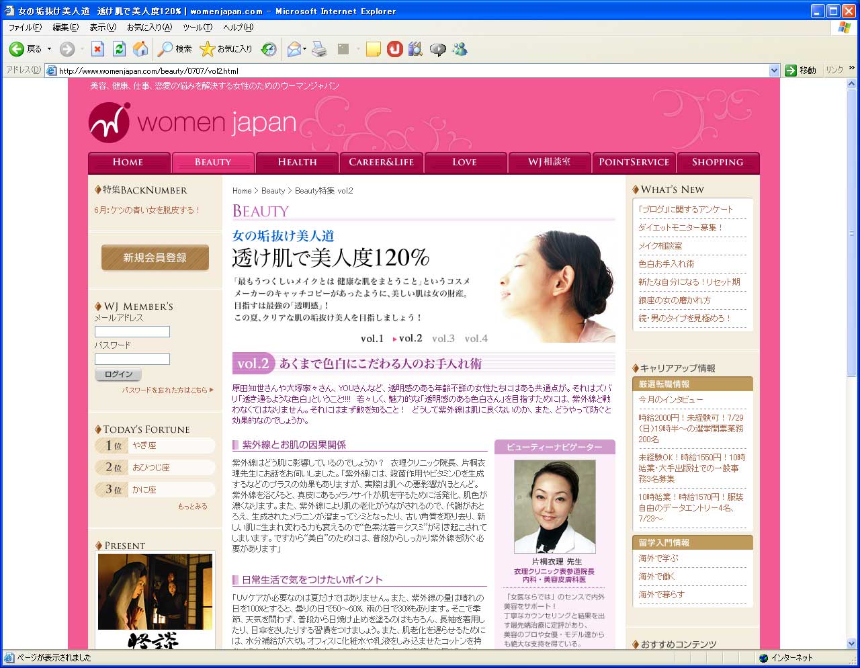Click the Stop loading page icon
Image resolution: width=860 pixels, height=668 pixels.
pyautogui.click(x=98, y=49)
